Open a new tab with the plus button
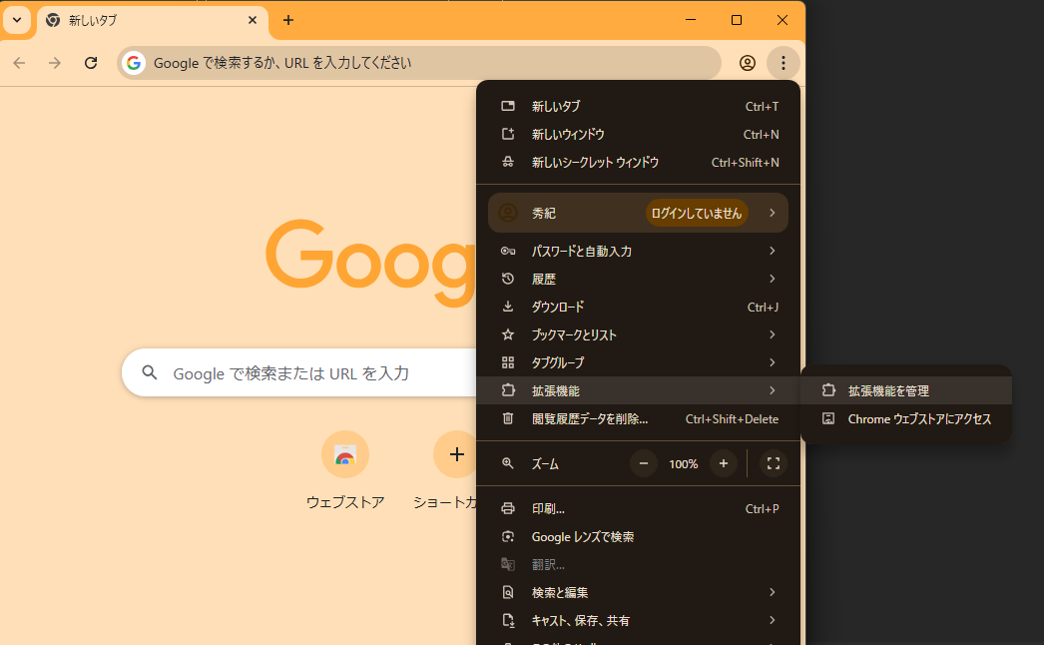The height and width of the screenshot is (645, 1044). [287, 20]
